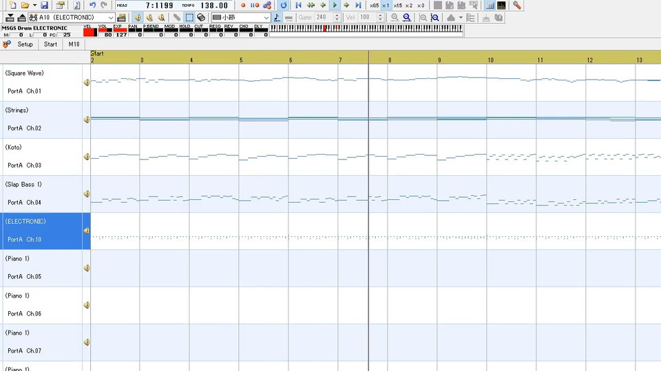Zoom out vertically

click(435, 18)
